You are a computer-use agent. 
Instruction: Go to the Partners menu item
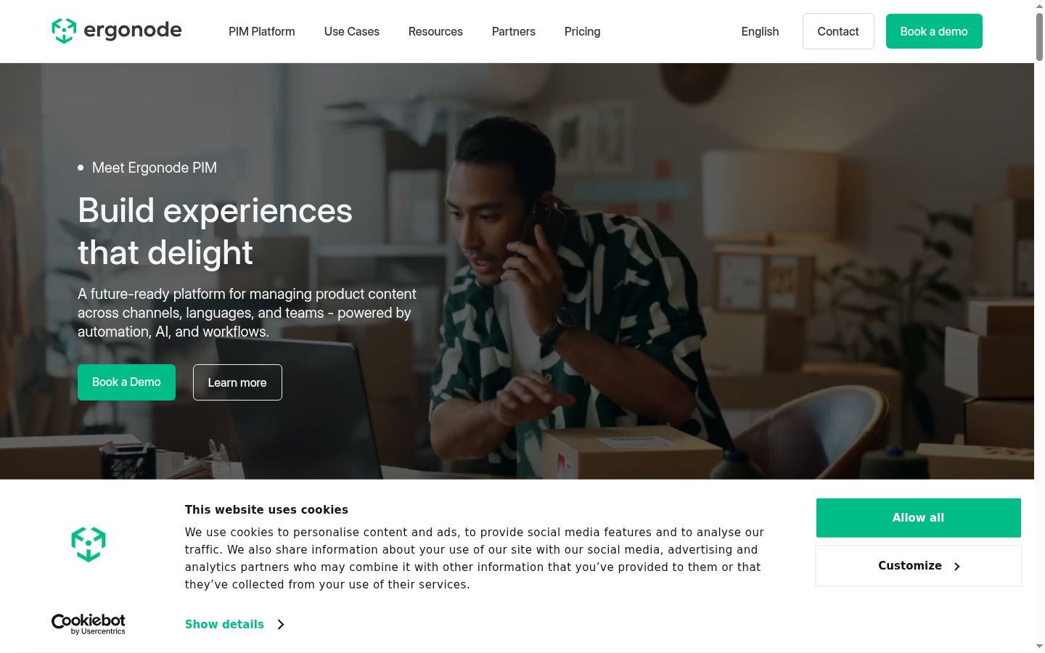[514, 31]
